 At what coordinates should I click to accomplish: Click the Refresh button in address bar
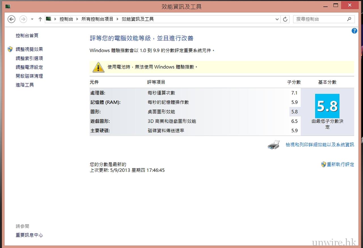pos(285,19)
